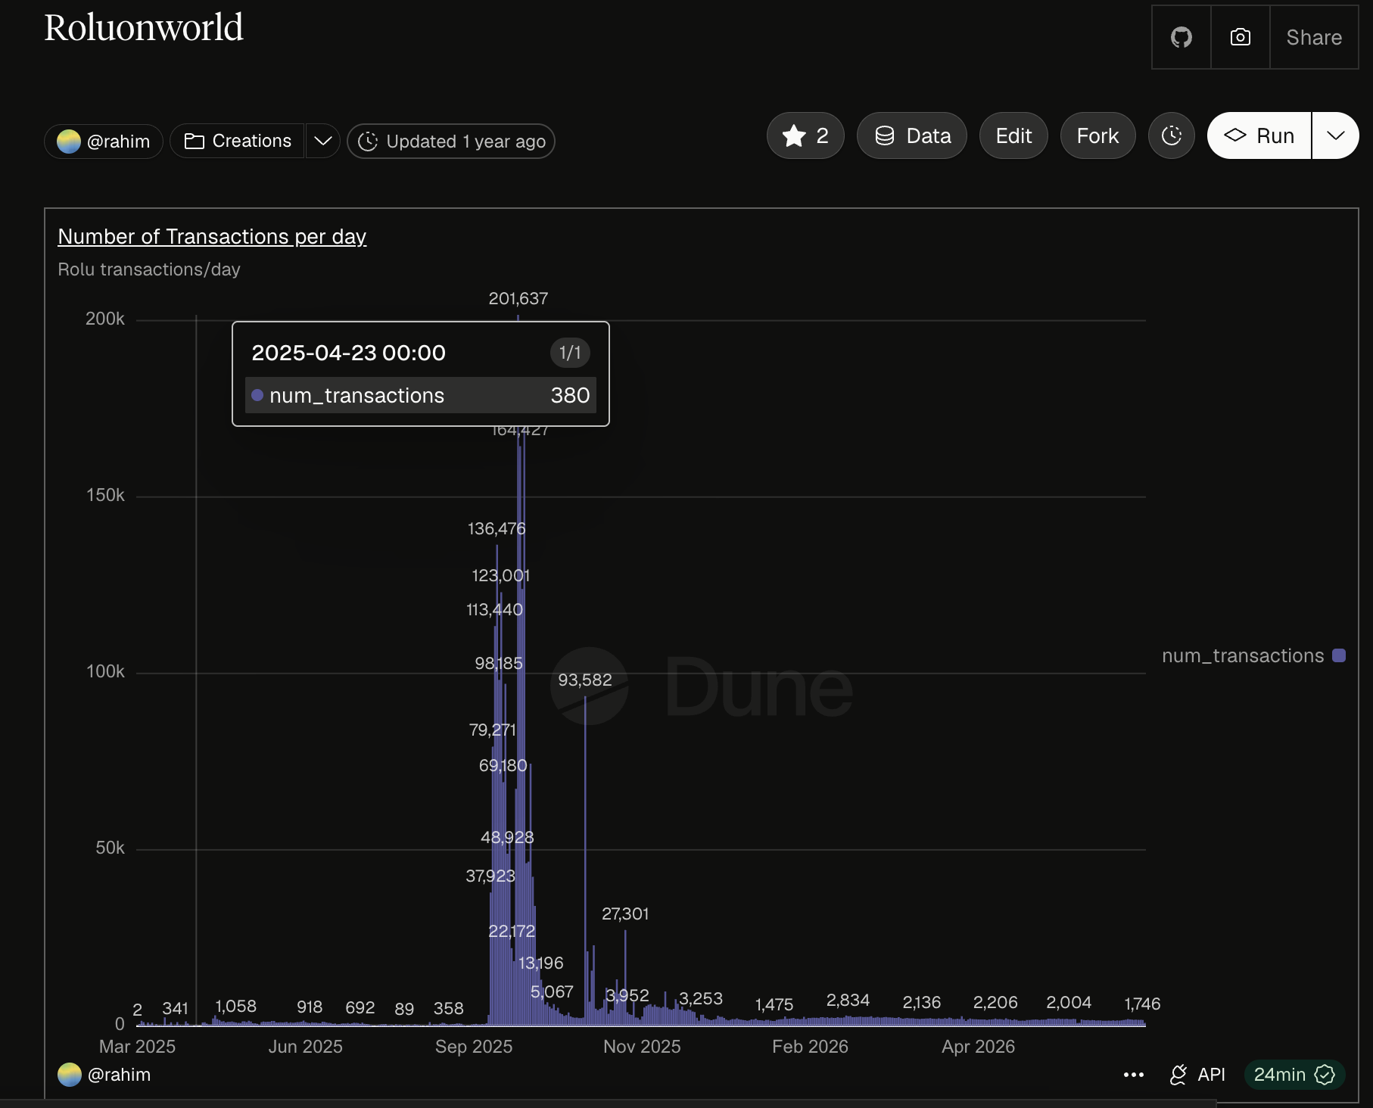Click the 2,834 data label
1373x1108 pixels.
point(848,1000)
